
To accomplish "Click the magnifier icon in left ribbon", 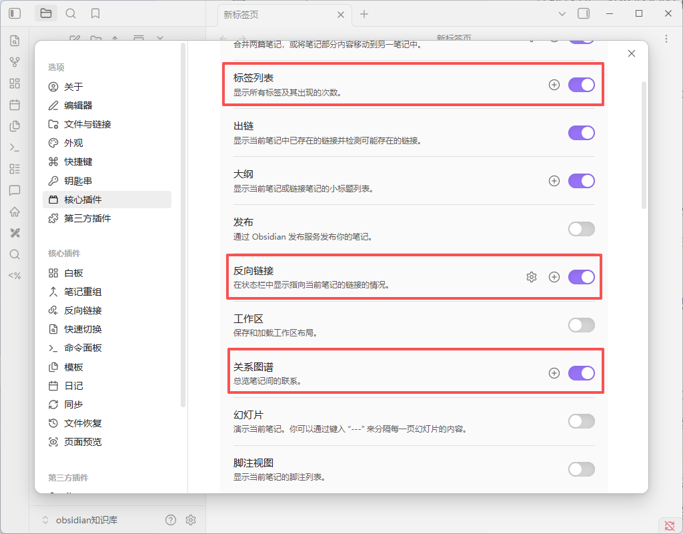I will [x=15, y=254].
